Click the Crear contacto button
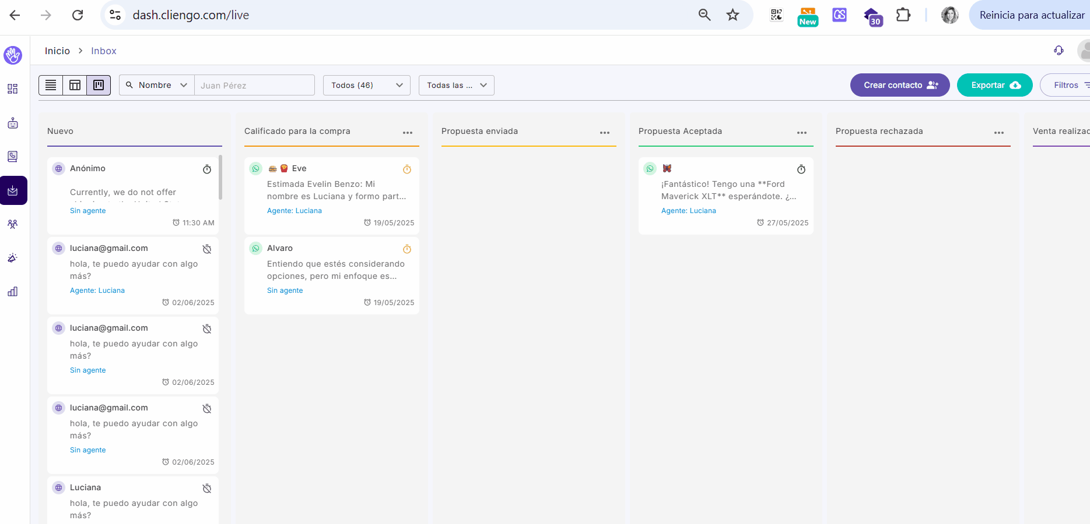Viewport: 1090px width, 524px height. click(x=899, y=85)
